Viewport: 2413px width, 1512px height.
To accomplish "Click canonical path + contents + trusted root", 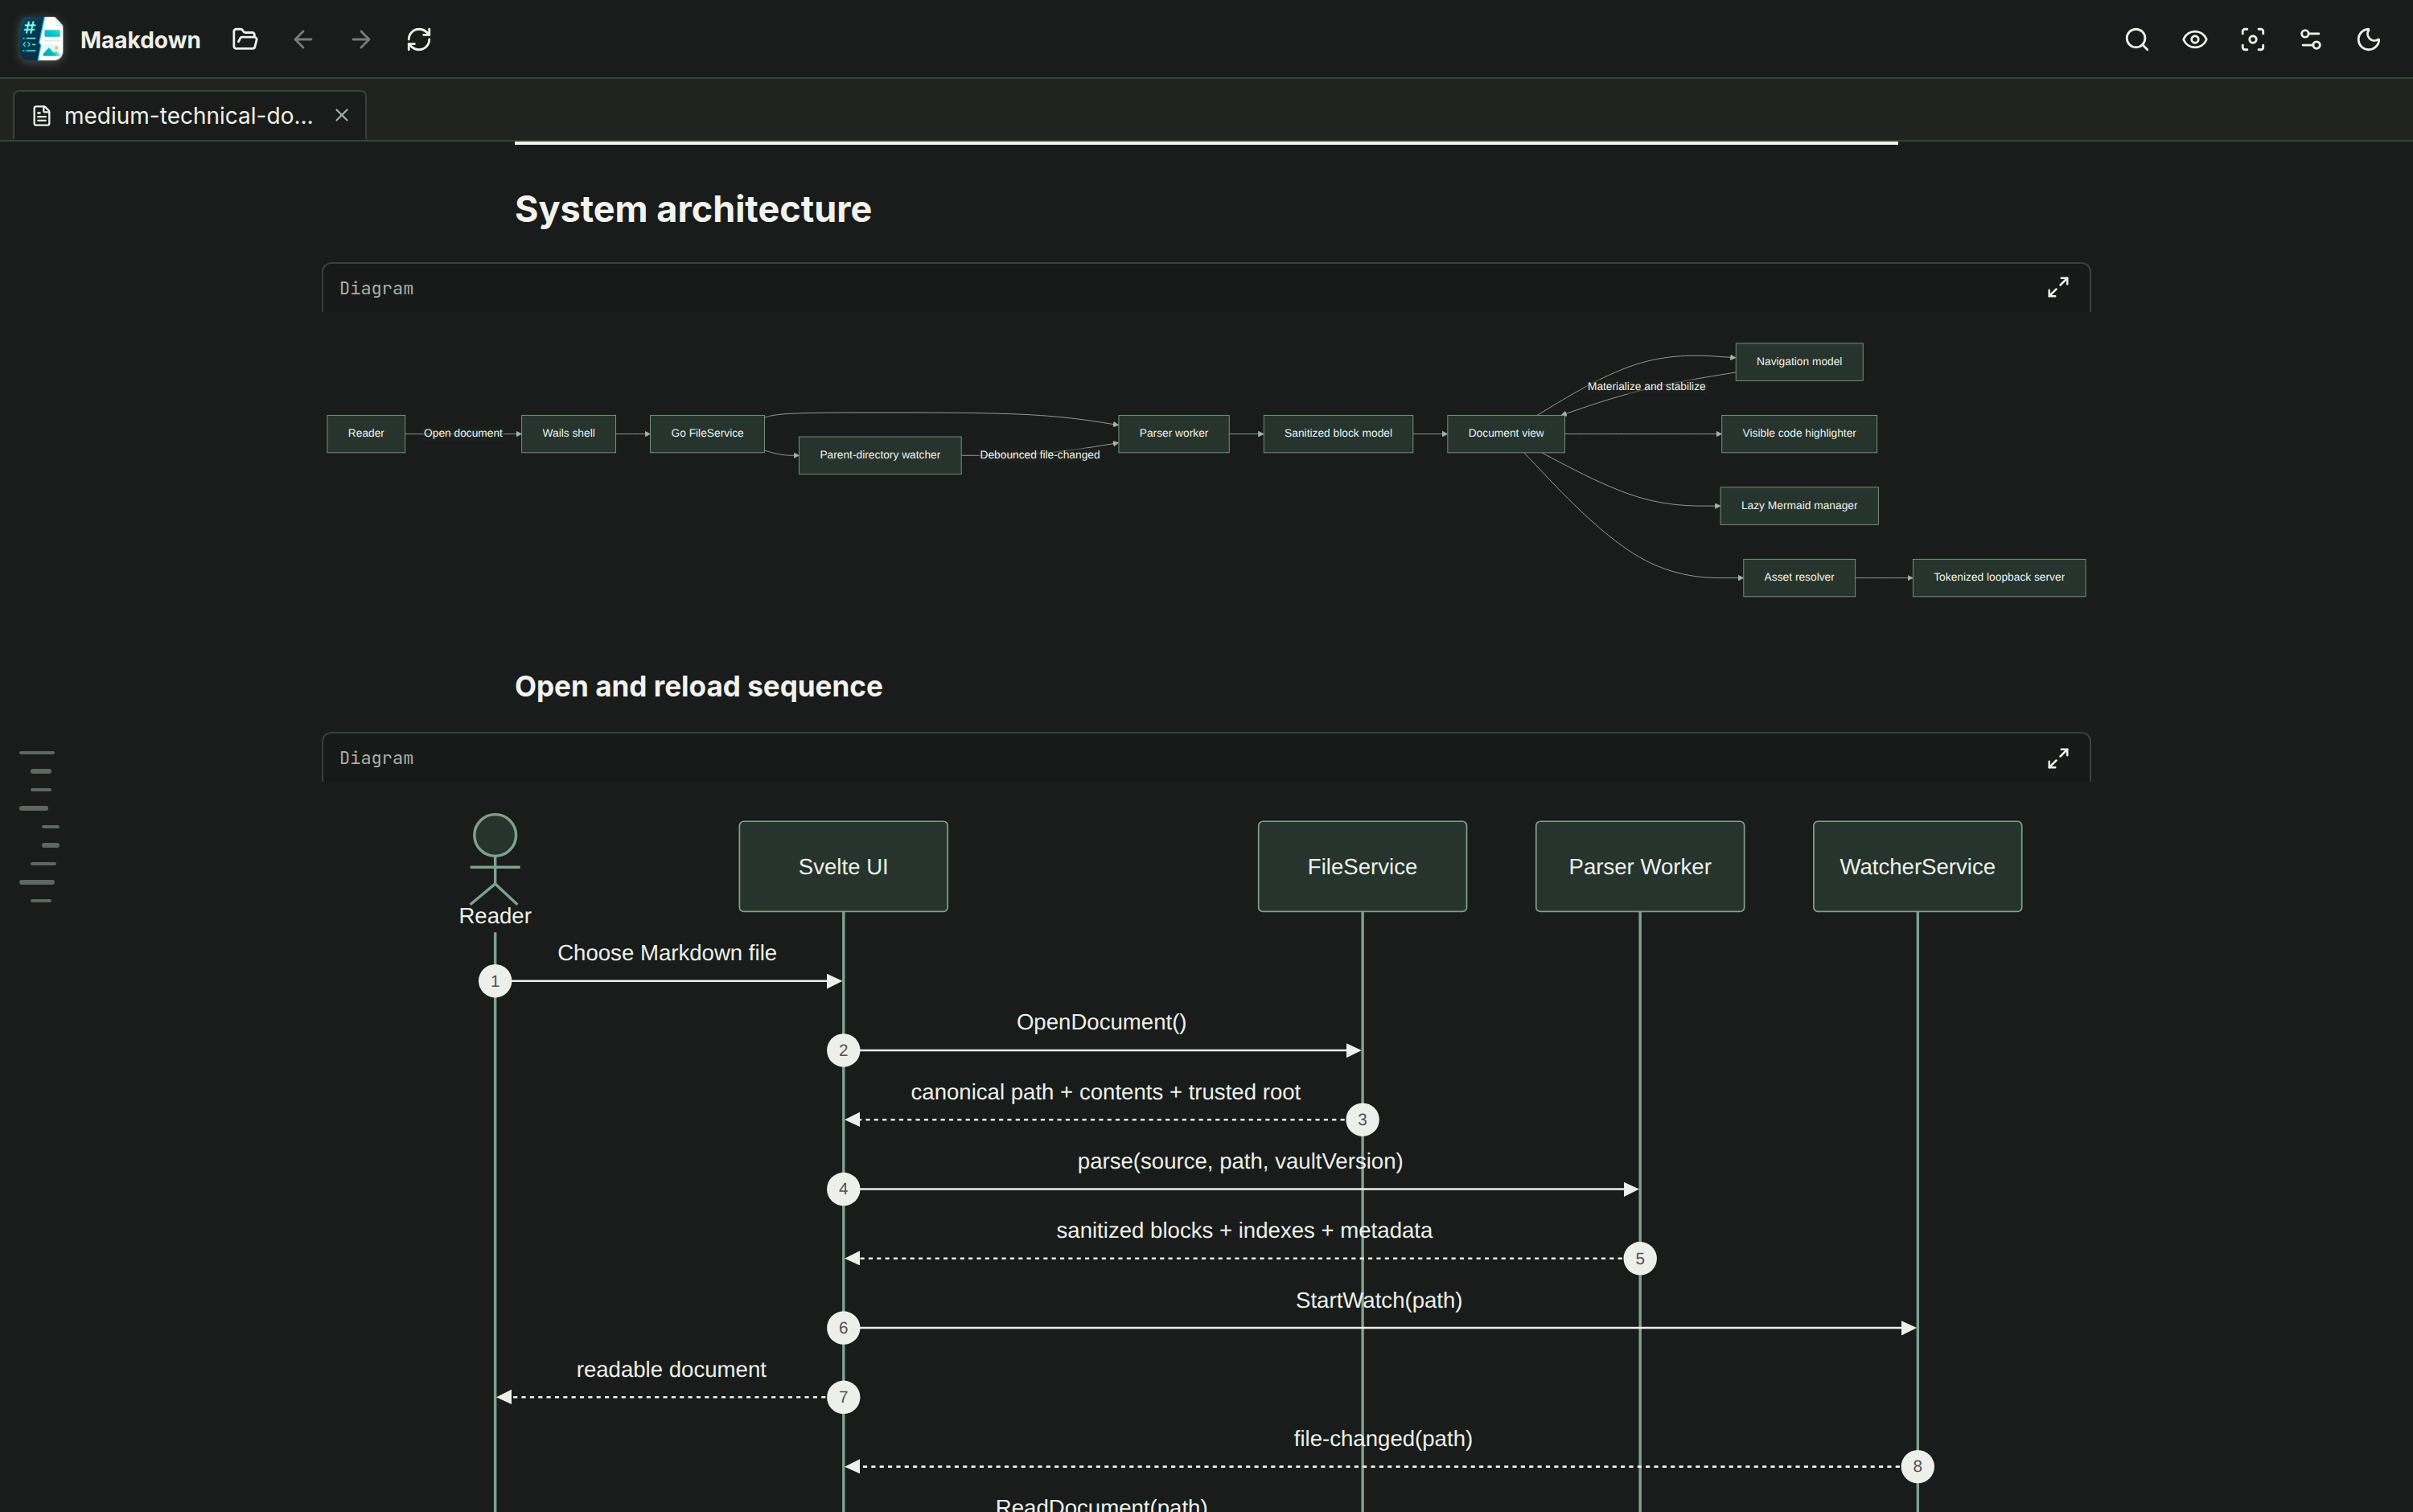I will [x=1105, y=1093].
